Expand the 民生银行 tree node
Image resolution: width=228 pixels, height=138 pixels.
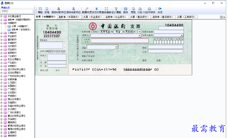coord(2,50)
